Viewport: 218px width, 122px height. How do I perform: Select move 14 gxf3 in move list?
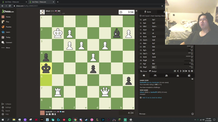click(144, 20)
